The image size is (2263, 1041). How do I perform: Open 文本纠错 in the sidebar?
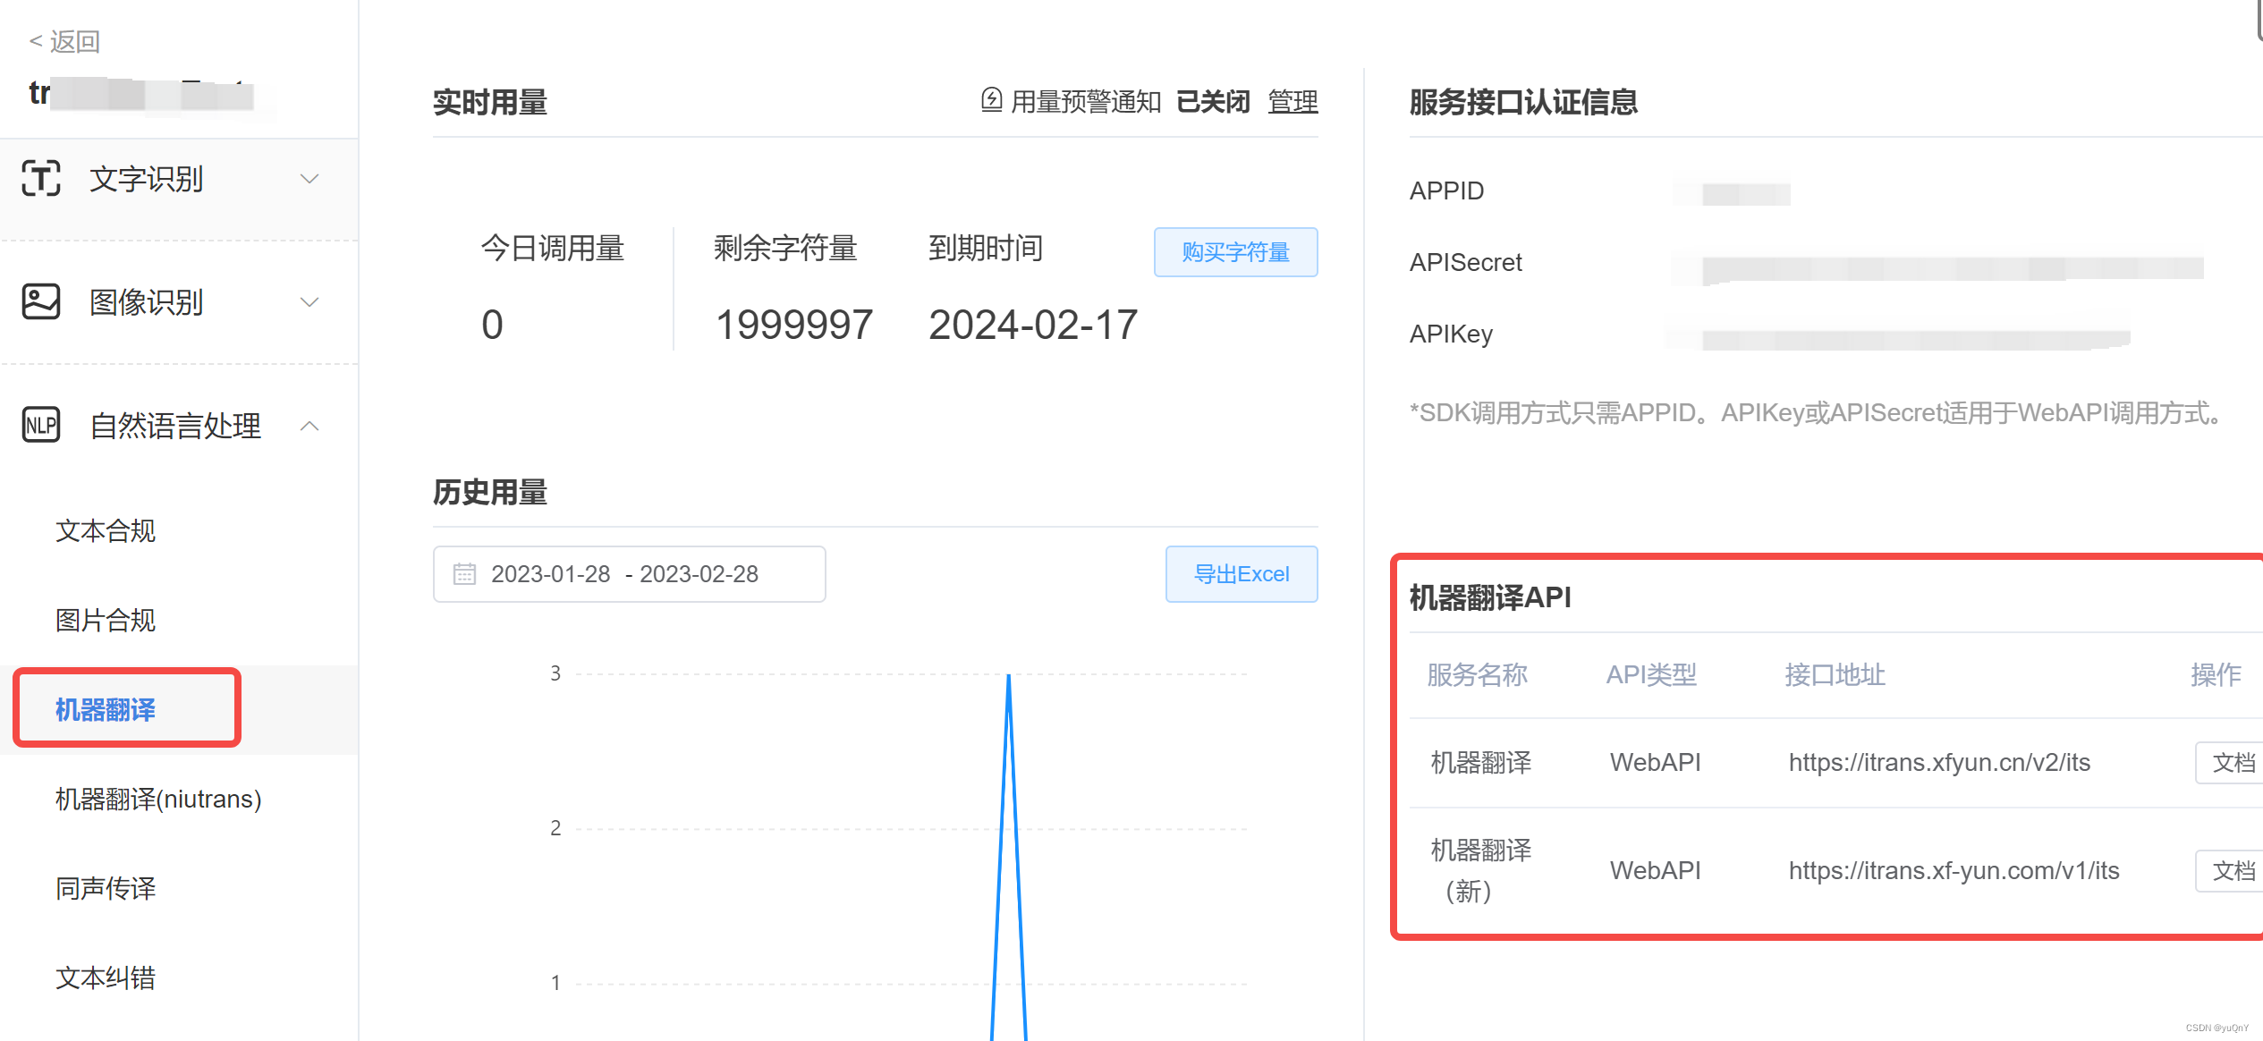[106, 978]
